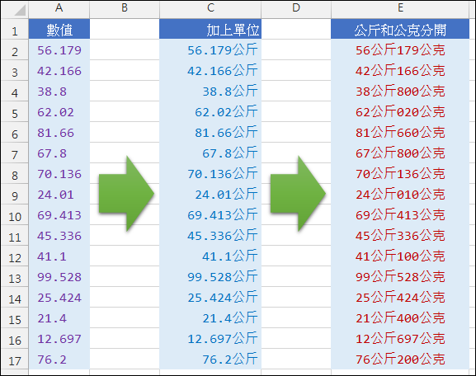Select cell with value 99.528
This screenshot has height=376, width=476.
pos(59,277)
